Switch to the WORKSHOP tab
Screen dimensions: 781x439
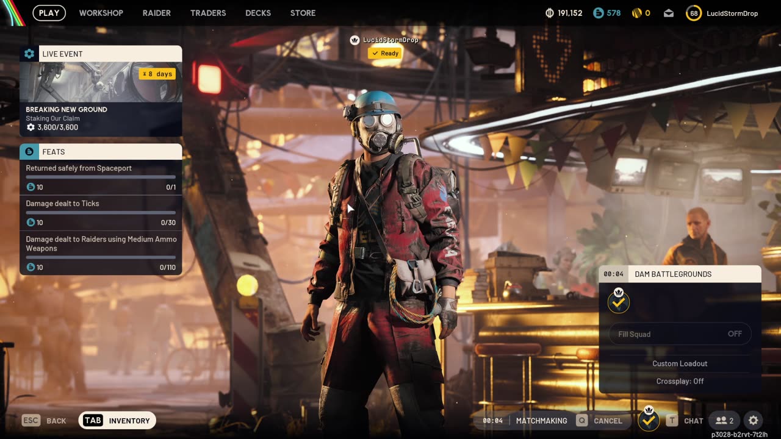(101, 13)
